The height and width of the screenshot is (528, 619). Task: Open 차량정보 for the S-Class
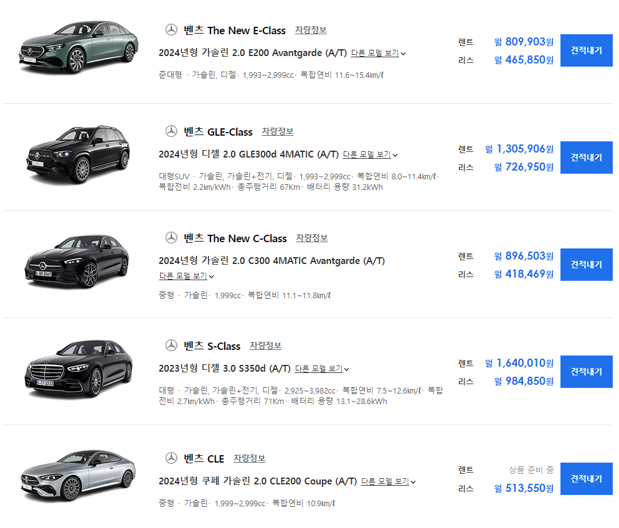(265, 345)
